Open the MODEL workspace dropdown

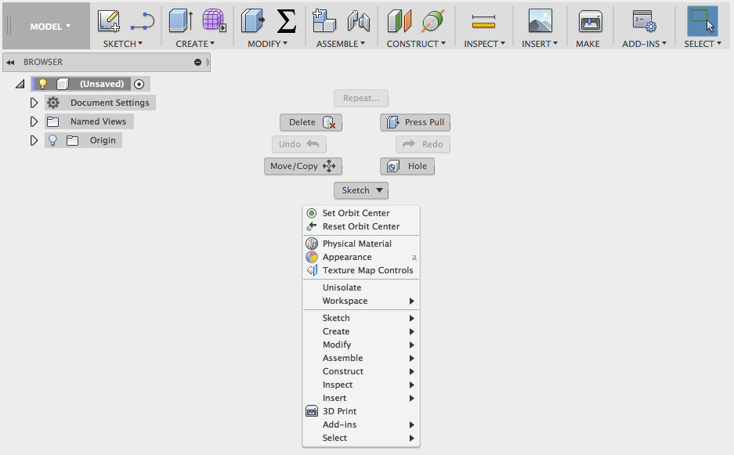click(45, 25)
